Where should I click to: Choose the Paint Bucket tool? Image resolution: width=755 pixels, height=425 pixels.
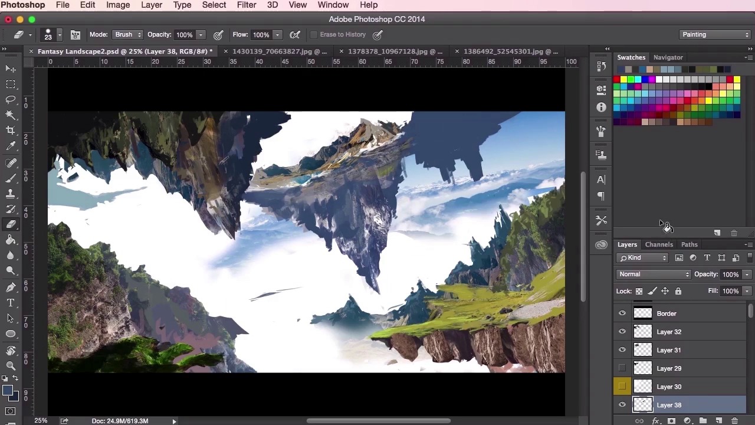pyautogui.click(x=11, y=240)
